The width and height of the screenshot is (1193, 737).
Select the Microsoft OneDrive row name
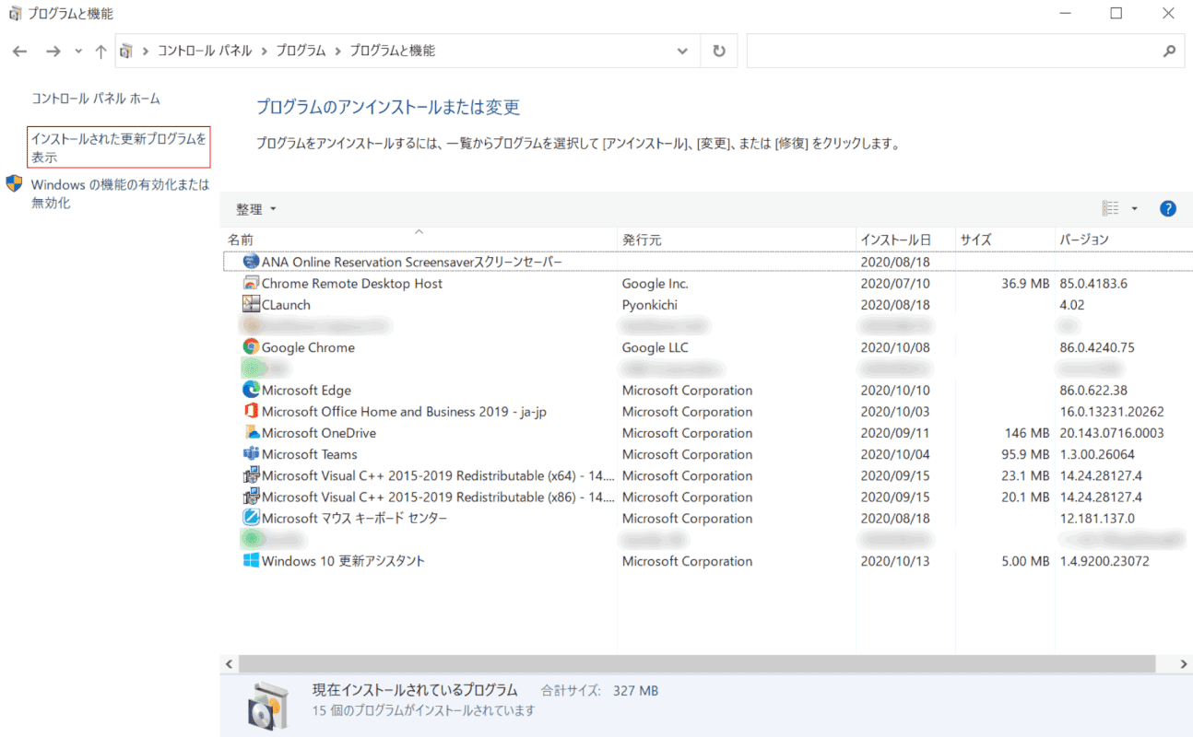(x=319, y=433)
